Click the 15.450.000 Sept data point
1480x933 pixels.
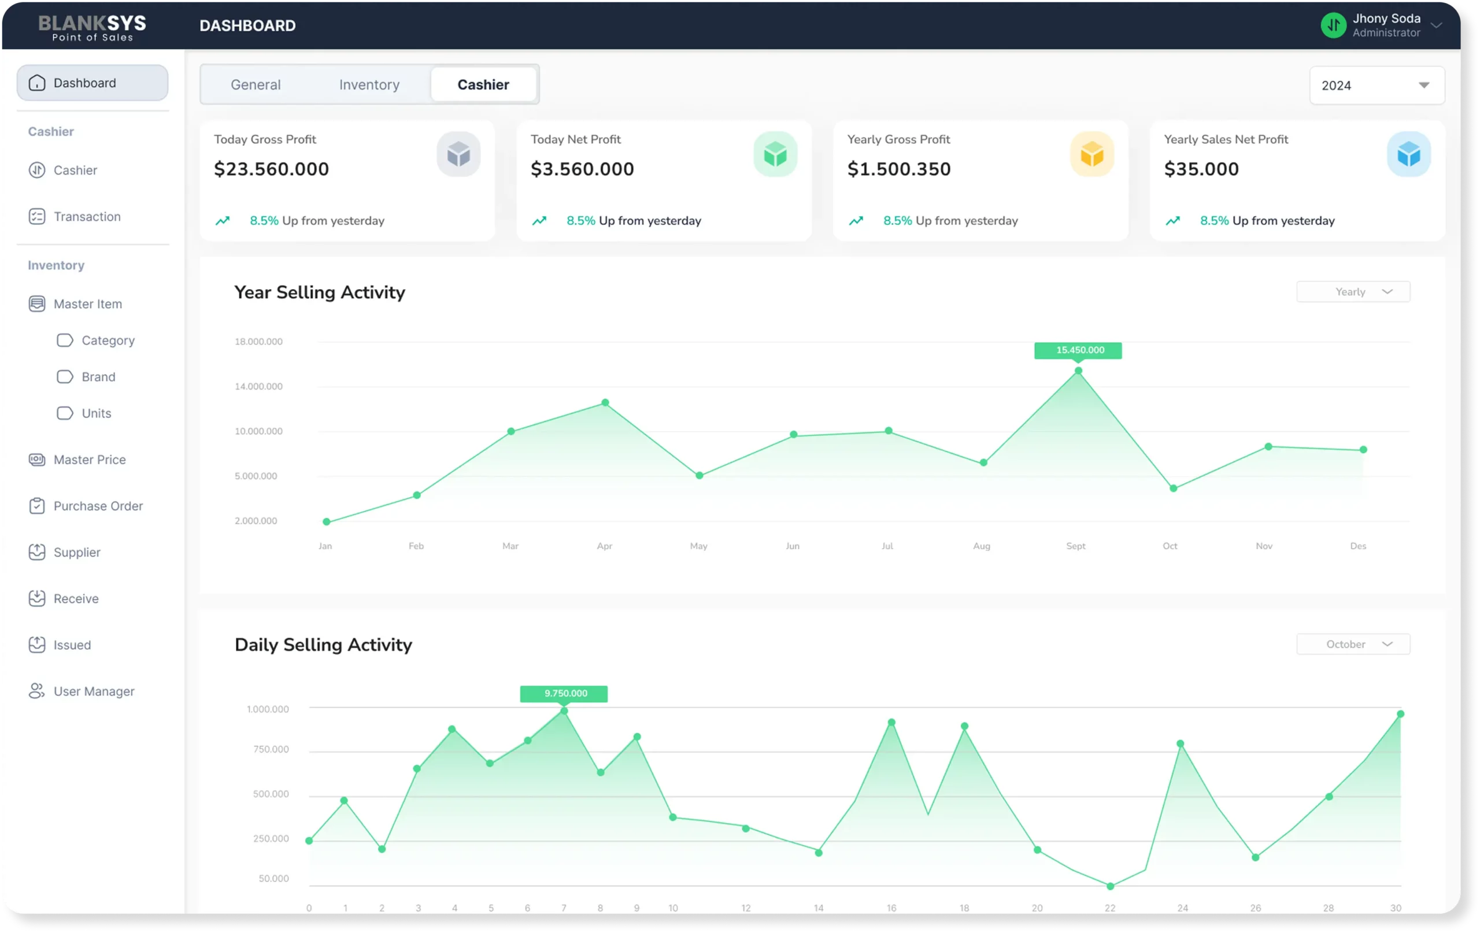1078,371
